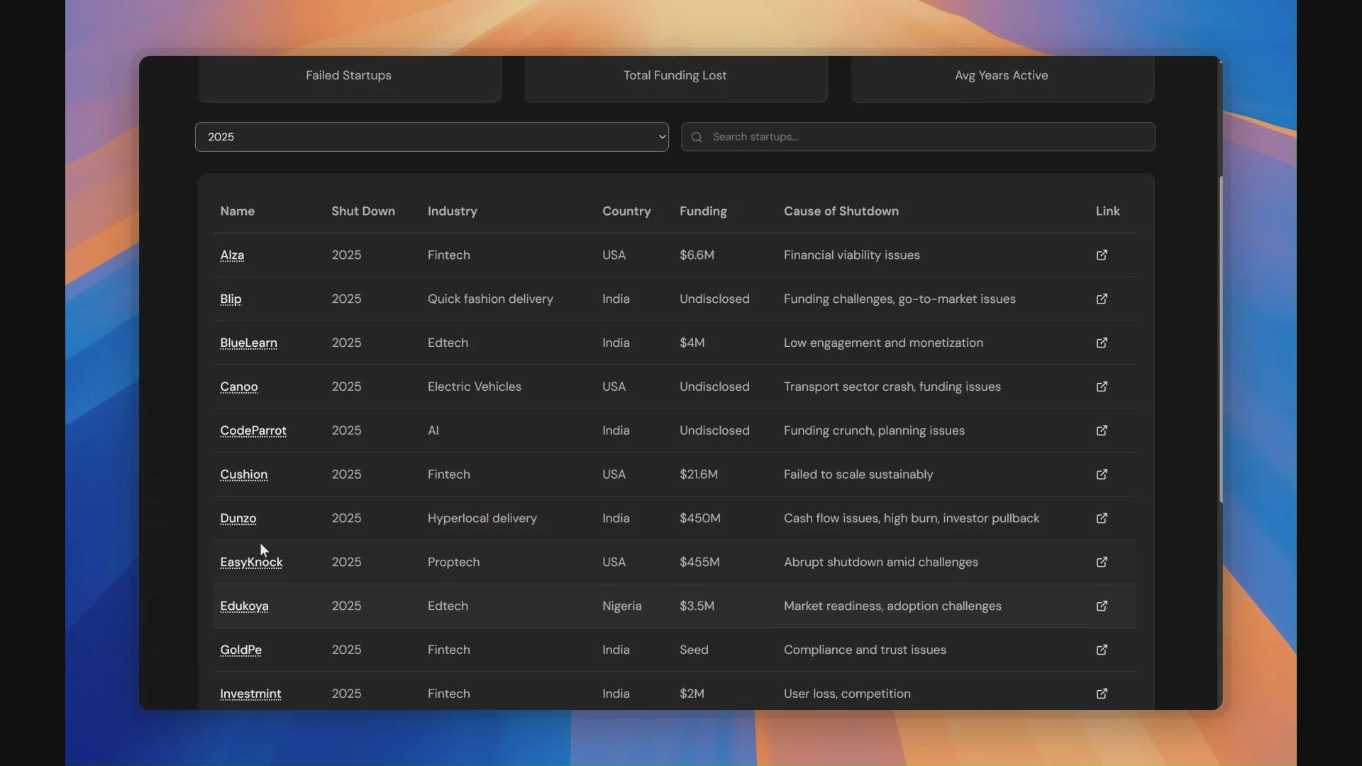Open the external link icon for Dunzo
This screenshot has height=766, width=1362.
pos(1102,518)
